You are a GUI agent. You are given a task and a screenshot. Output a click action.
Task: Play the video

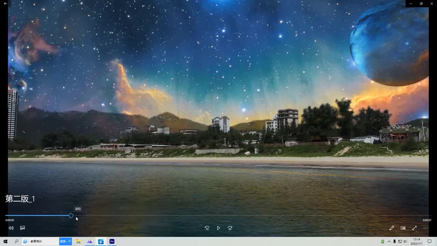(x=218, y=228)
